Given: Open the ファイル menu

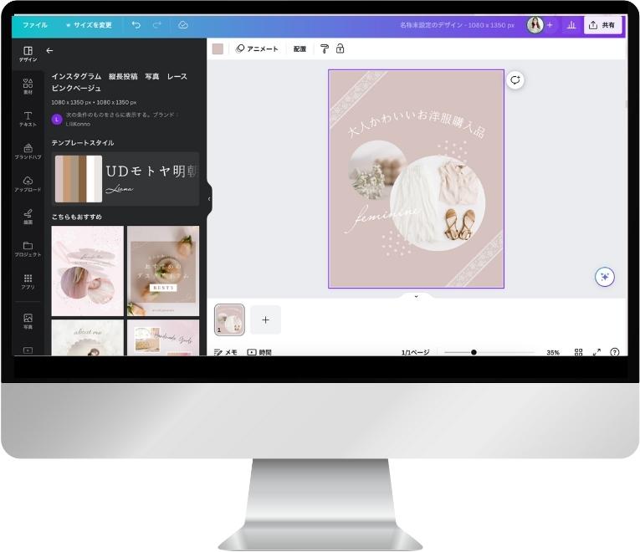Looking at the screenshot, I should coord(35,25).
